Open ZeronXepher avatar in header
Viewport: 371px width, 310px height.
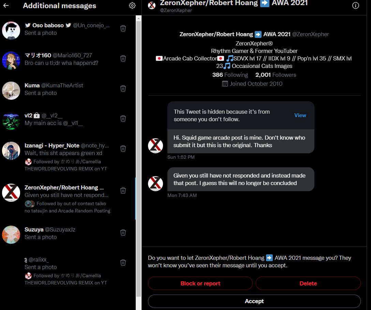pos(152,5)
